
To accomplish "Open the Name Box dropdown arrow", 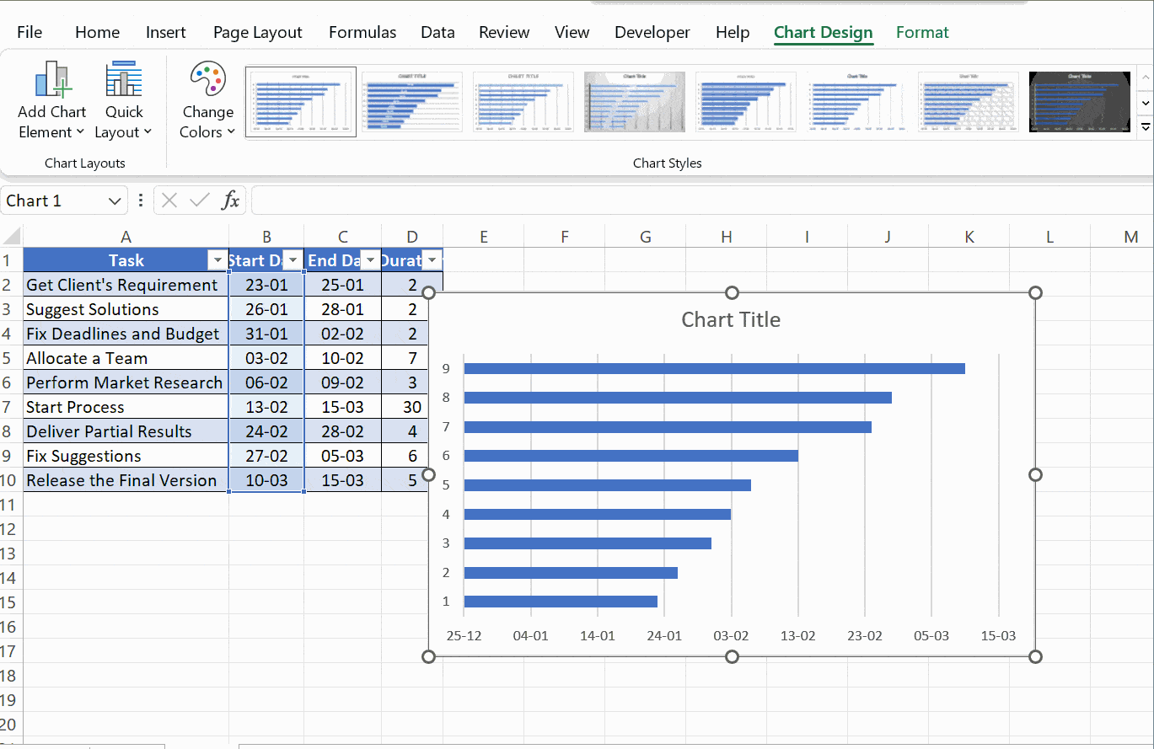I will click(x=115, y=201).
